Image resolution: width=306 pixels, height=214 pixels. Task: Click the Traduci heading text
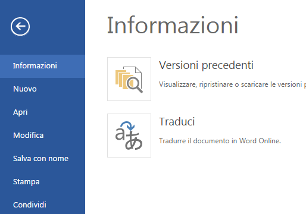[x=177, y=122]
